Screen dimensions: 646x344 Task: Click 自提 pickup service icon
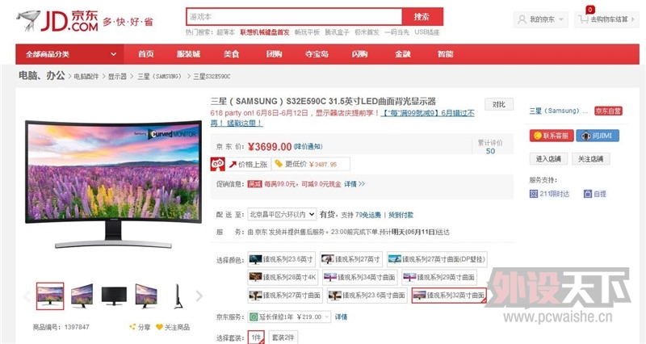tap(588, 194)
